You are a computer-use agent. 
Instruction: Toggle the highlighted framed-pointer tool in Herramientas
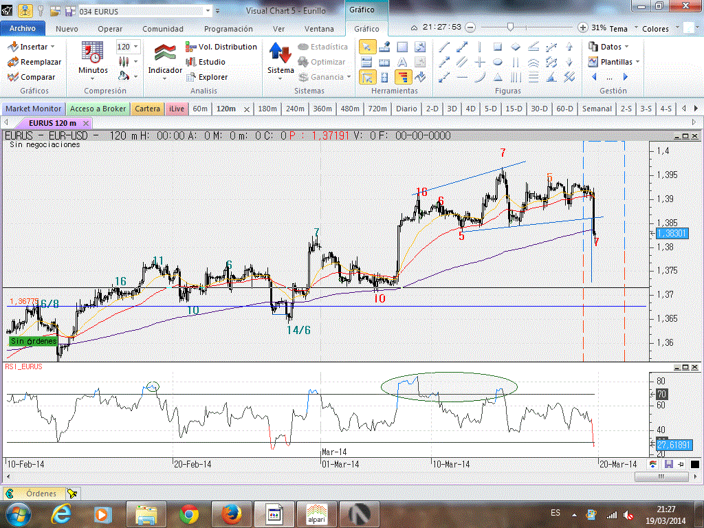367,77
